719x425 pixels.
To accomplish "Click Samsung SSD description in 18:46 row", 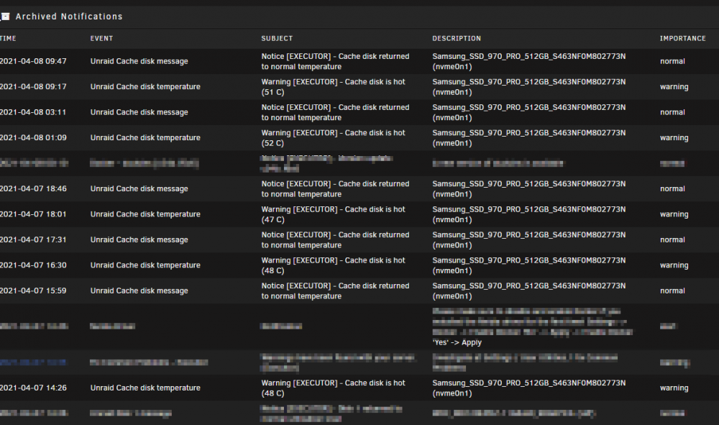I will coord(528,189).
